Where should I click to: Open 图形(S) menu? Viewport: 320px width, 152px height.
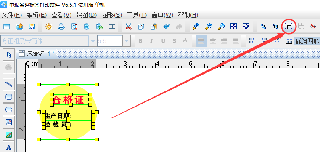[112, 15]
